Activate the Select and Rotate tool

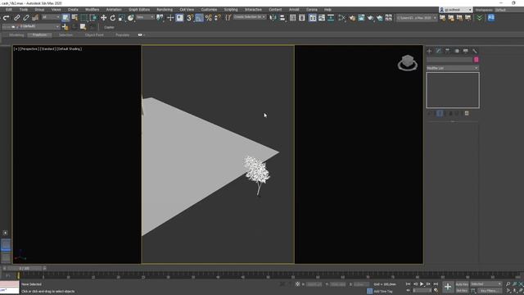pyautogui.click(x=113, y=18)
